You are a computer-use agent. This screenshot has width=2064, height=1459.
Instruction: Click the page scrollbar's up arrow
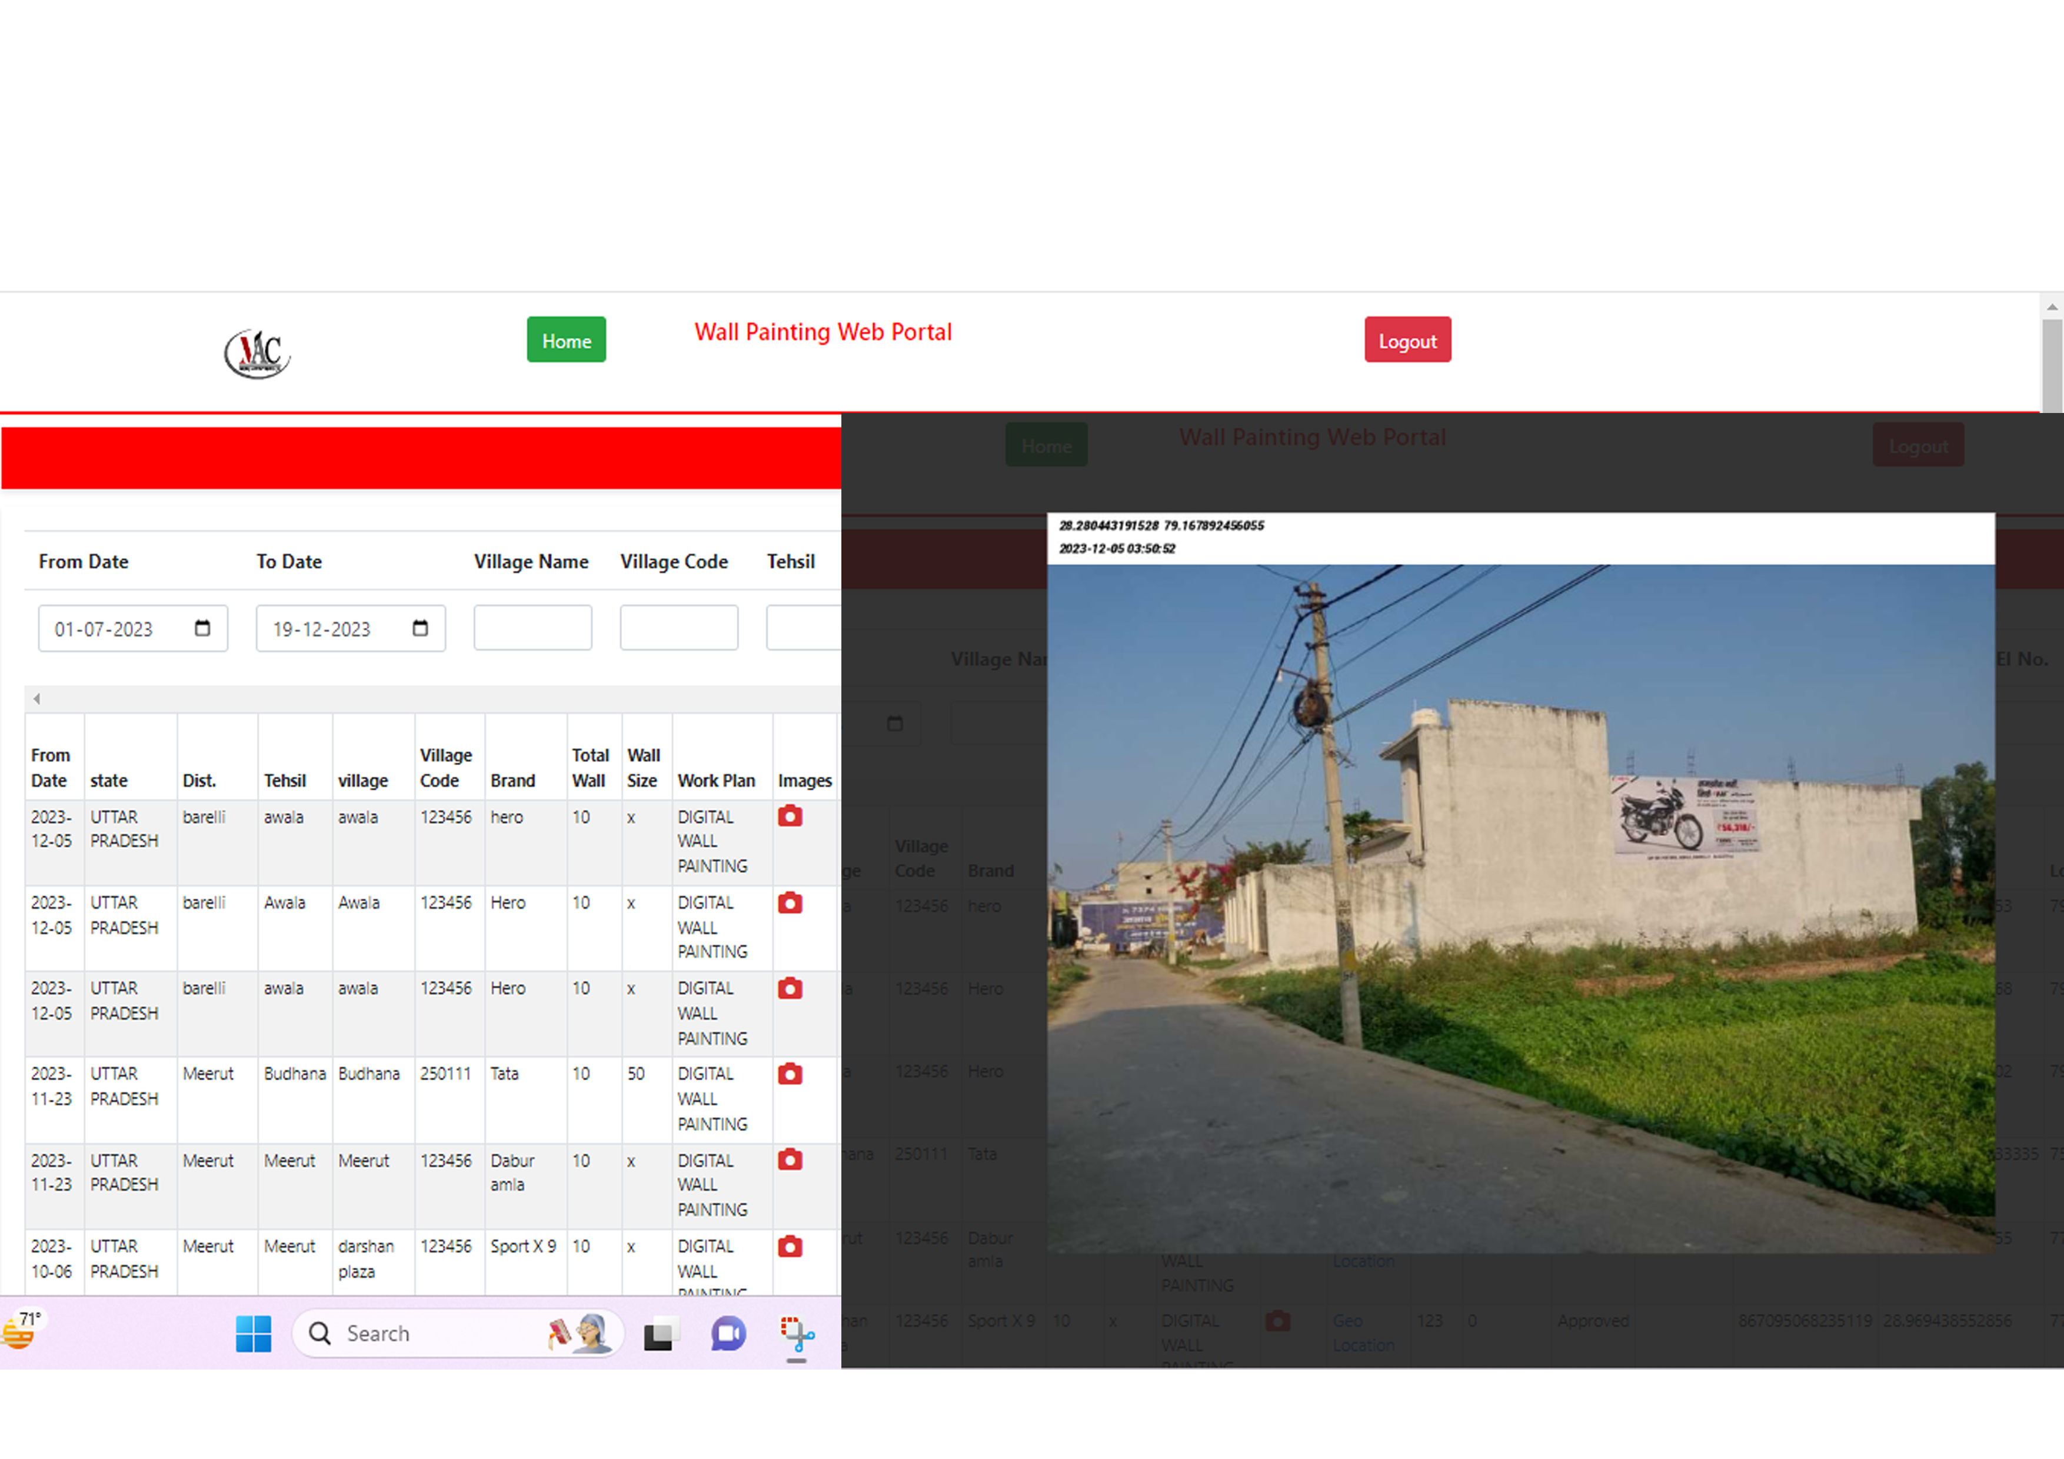[x=2052, y=308]
